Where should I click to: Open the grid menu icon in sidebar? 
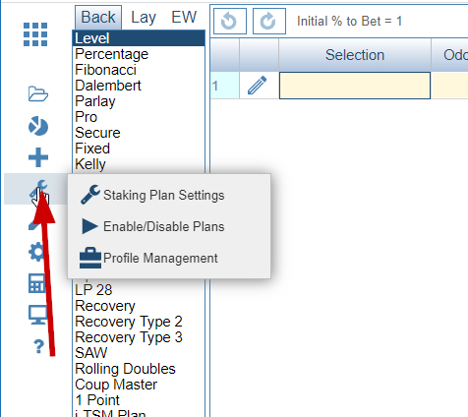(x=35, y=34)
